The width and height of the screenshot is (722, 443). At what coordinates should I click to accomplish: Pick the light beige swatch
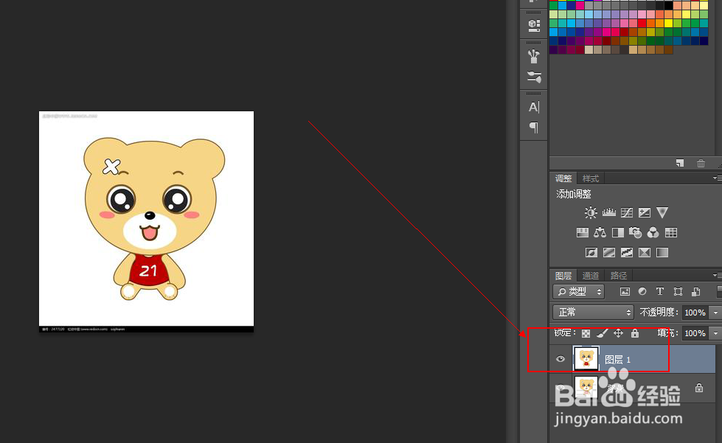pyautogui.click(x=589, y=49)
